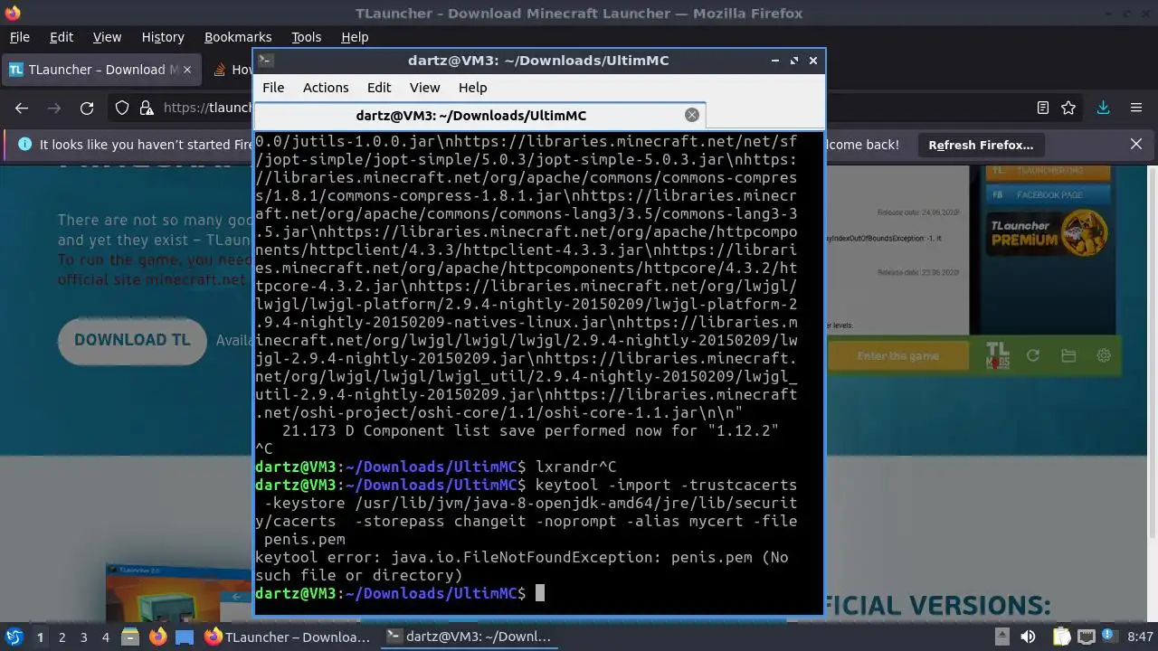Open the Help menu in the terminal window
This screenshot has height=651, width=1158.
pos(473,88)
